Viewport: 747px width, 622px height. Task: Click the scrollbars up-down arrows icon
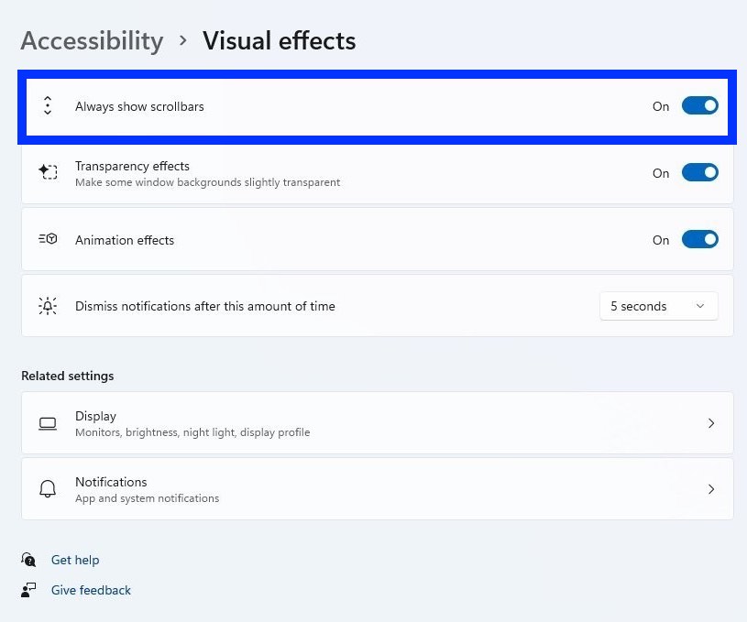[48, 106]
